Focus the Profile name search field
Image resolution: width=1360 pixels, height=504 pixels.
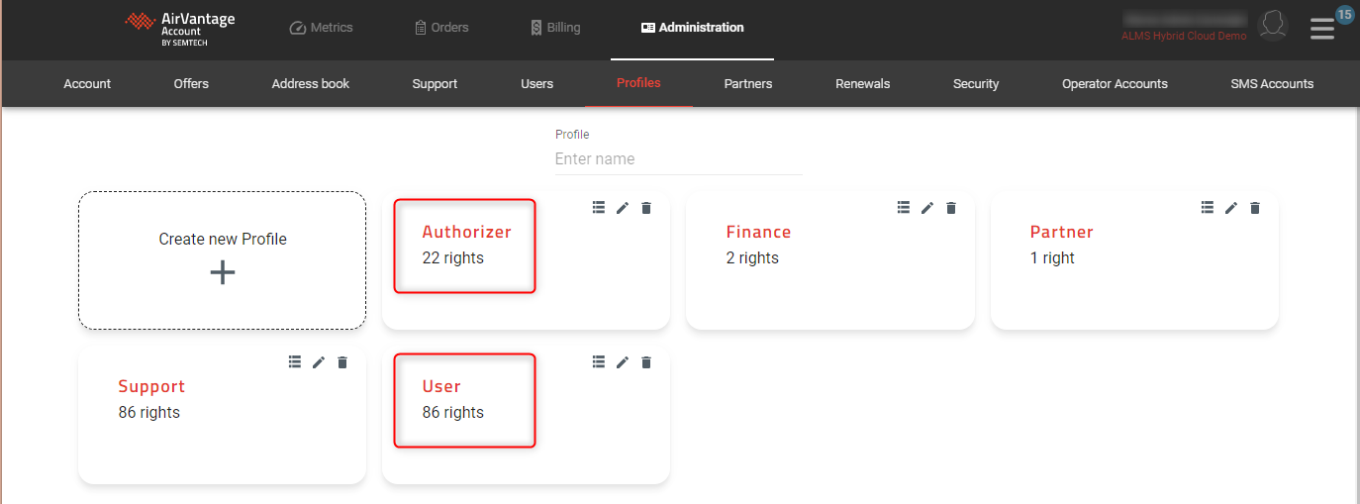pyautogui.click(x=678, y=159)
